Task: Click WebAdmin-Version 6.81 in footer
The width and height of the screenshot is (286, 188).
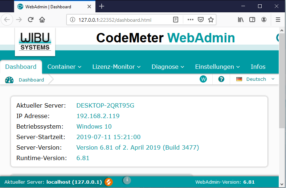Action: pyautogui.click(x=225, y=182)
